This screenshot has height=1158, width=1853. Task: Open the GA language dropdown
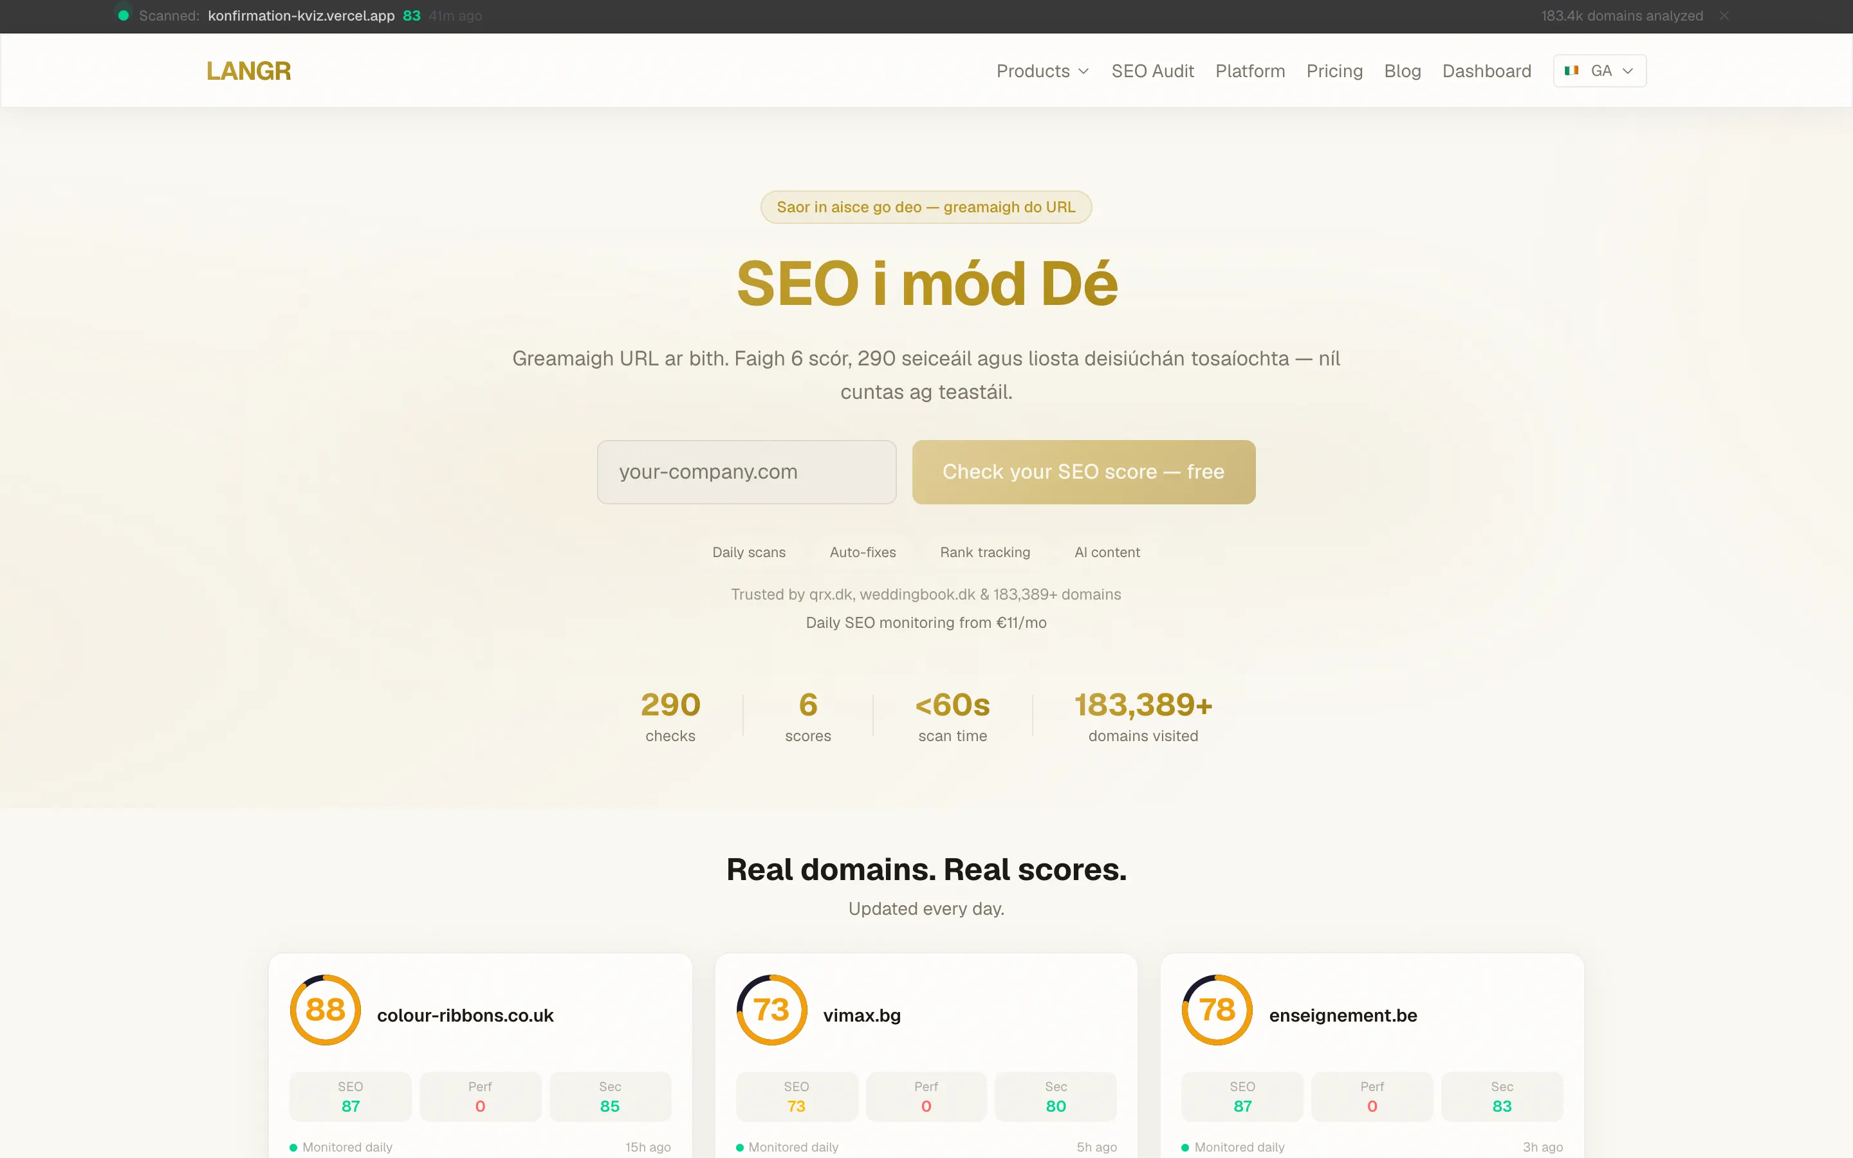click(1599, 71)
